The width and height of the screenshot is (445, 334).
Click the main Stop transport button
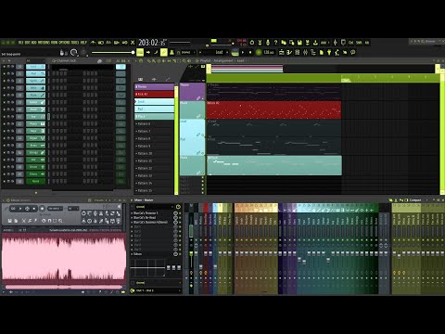[250, 52]
